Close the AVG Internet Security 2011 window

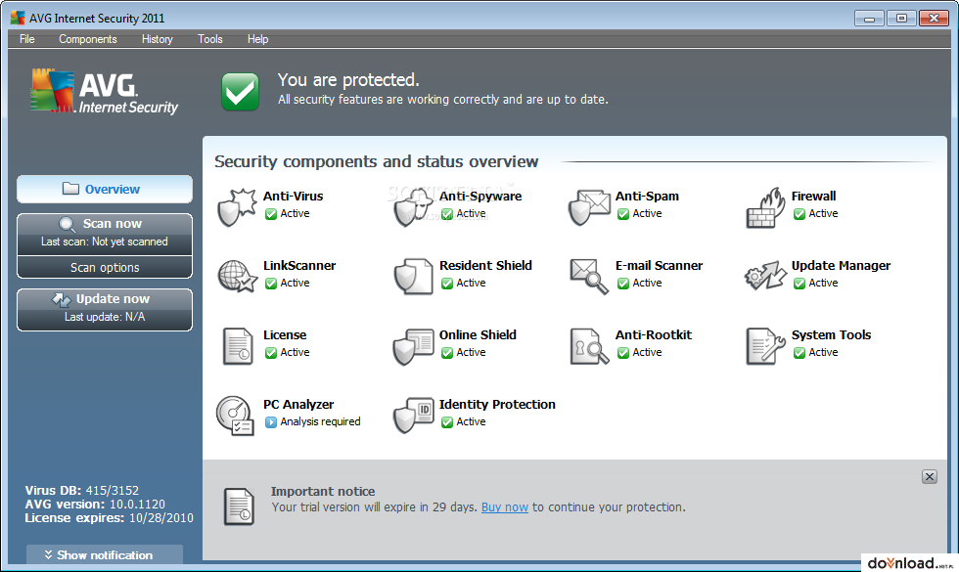pyautogui.click(x=934, y=19)
